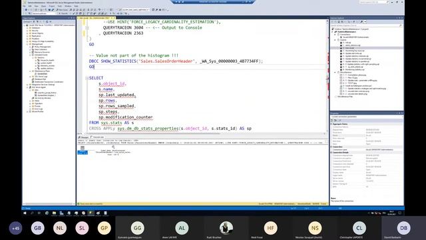Select Integration Services Catalogs folder
Screen dimensions: 426x240
(x=43, y=85)
